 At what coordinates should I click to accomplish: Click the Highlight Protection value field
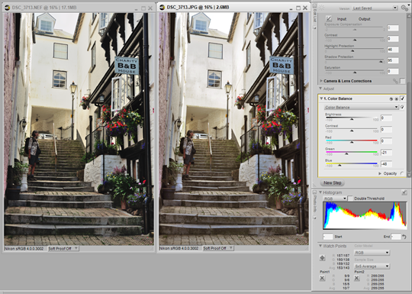(393, 50)
